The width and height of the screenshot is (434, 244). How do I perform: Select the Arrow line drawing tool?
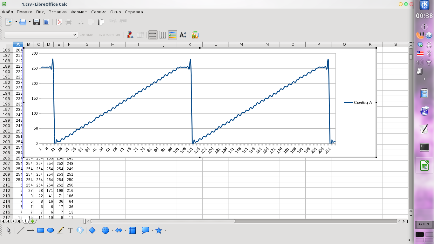[x=31, y=230]
